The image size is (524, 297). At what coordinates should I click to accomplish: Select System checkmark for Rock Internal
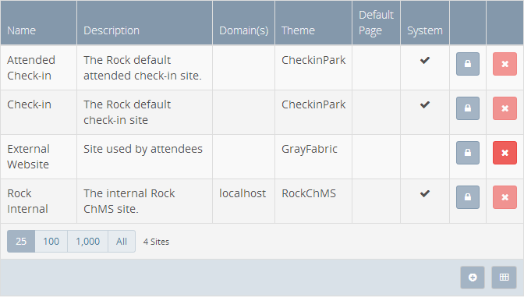[x=425, y=193]
